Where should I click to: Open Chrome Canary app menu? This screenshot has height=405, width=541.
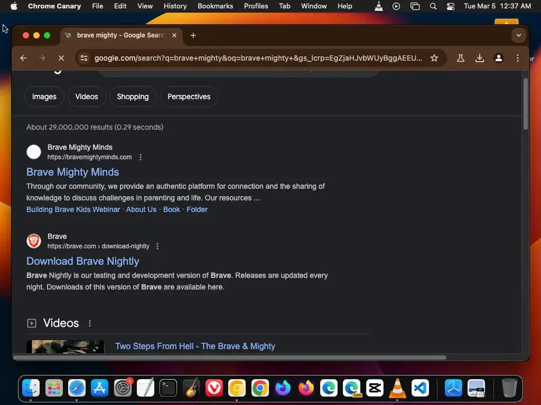pos(54,6)
